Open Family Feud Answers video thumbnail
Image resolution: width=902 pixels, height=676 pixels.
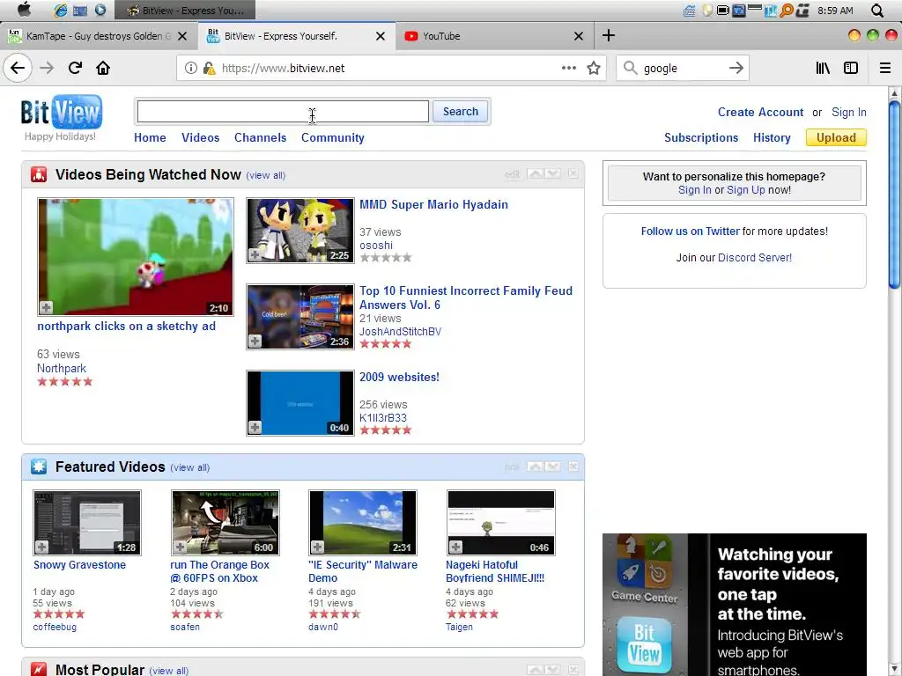pyautogui.click(x=300, y=317)
